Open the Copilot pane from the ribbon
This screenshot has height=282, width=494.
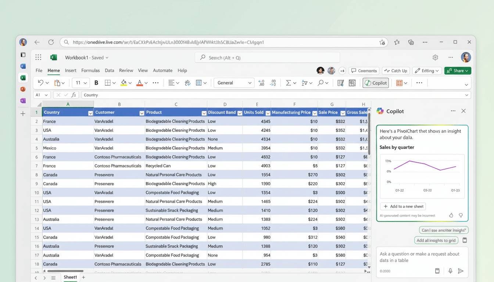click(375, 83)
